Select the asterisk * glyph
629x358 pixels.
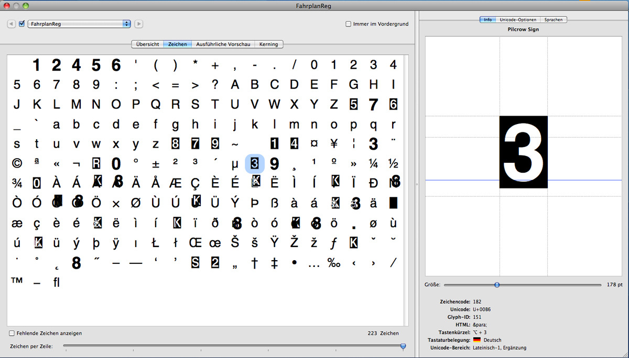pyautogui.click(x=195, y=62)
